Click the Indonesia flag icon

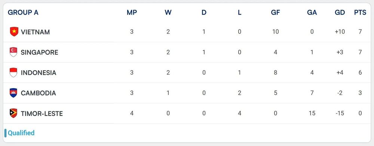click(x=13, y=73)
